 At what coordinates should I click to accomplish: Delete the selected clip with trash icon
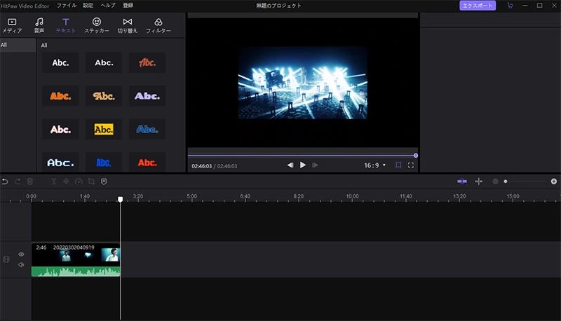(30, 182)
